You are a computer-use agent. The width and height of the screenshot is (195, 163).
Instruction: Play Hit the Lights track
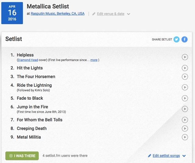(185, 68)
